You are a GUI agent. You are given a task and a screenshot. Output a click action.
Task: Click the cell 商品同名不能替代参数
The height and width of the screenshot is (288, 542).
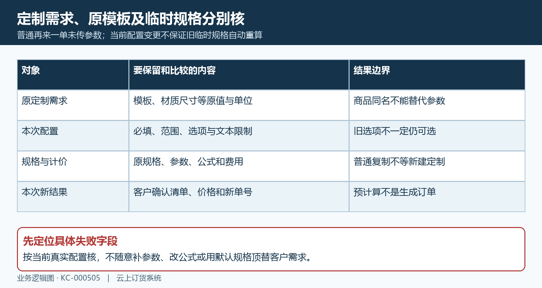pyautogui.click(x=437, y=105)
